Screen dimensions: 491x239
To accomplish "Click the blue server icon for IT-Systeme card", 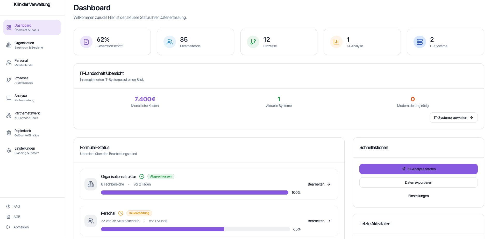I will (x=420, y=42).
